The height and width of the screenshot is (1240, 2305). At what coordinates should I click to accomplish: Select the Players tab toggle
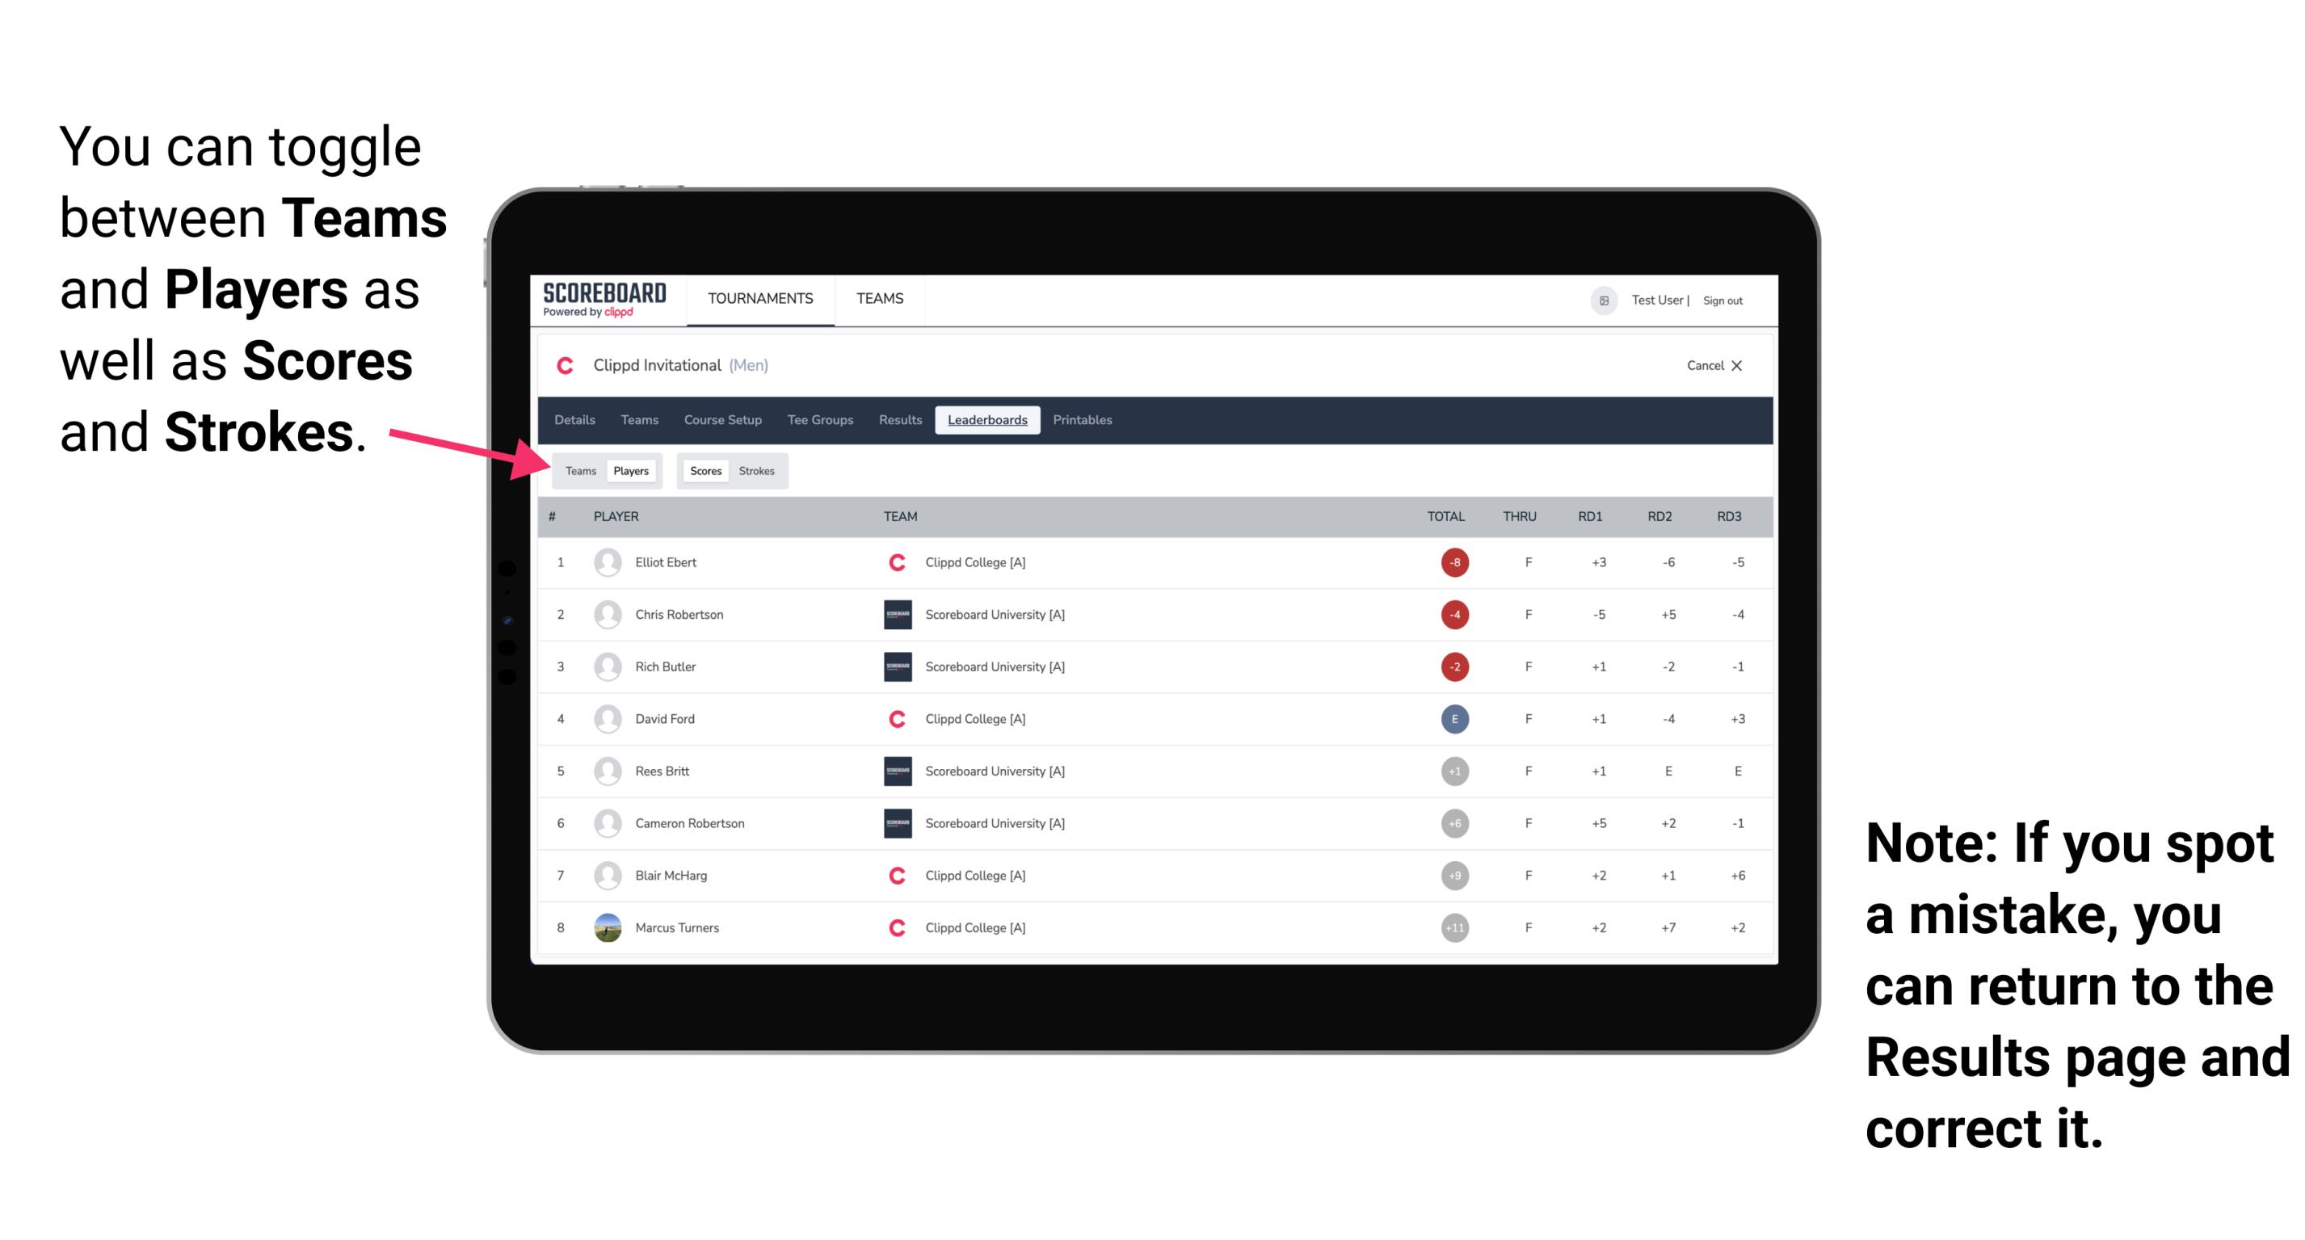click(x=630, y=470)
